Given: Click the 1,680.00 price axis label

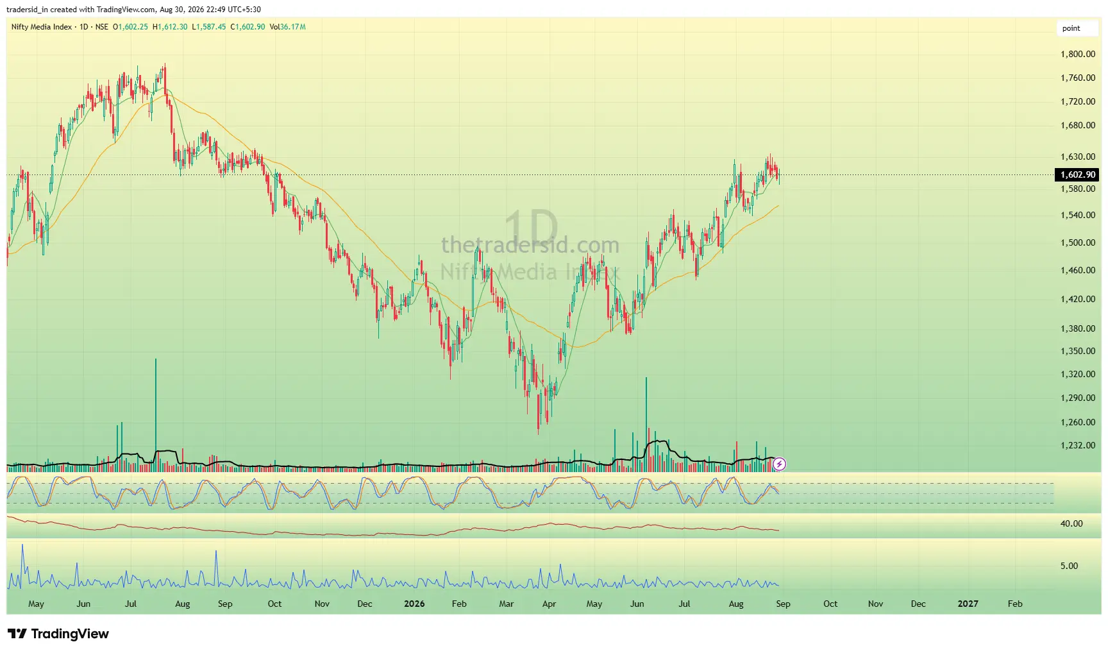Looking at the screenshot, I should pyautogui.click(x=1078, y=125).
